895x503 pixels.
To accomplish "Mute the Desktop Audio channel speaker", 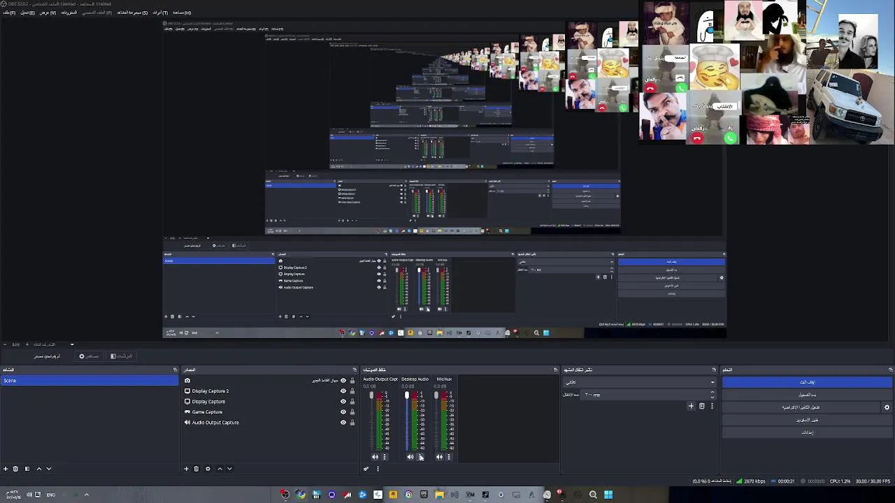I will (410, 457).
